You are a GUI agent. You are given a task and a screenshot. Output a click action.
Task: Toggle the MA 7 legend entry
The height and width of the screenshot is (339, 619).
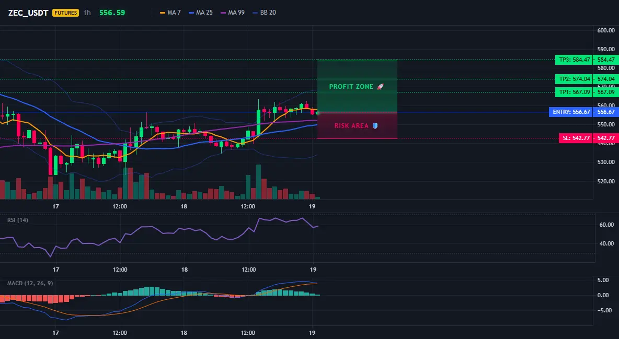point(170,13)
